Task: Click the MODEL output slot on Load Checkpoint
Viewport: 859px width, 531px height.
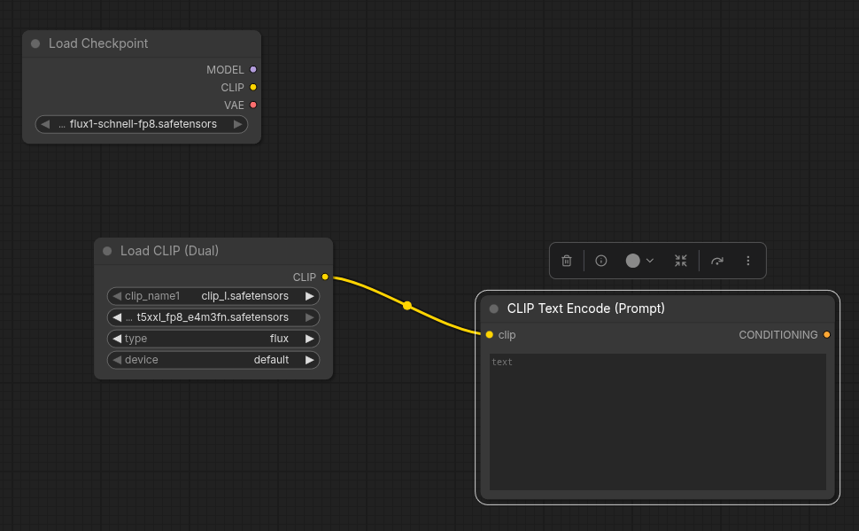Action: click(x=253, y=70)
